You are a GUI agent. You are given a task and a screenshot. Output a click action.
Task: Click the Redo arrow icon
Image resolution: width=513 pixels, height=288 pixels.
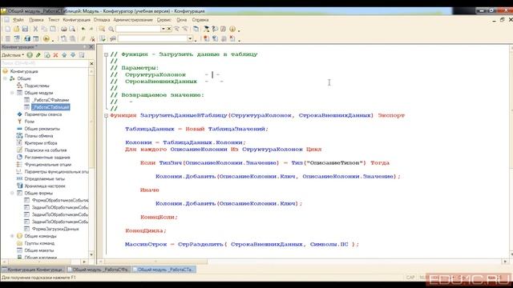[91, 29]
